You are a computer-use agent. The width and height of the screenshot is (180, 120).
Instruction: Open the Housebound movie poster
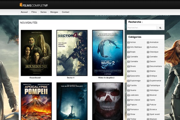pyautogui.click(x=36, y=53)
